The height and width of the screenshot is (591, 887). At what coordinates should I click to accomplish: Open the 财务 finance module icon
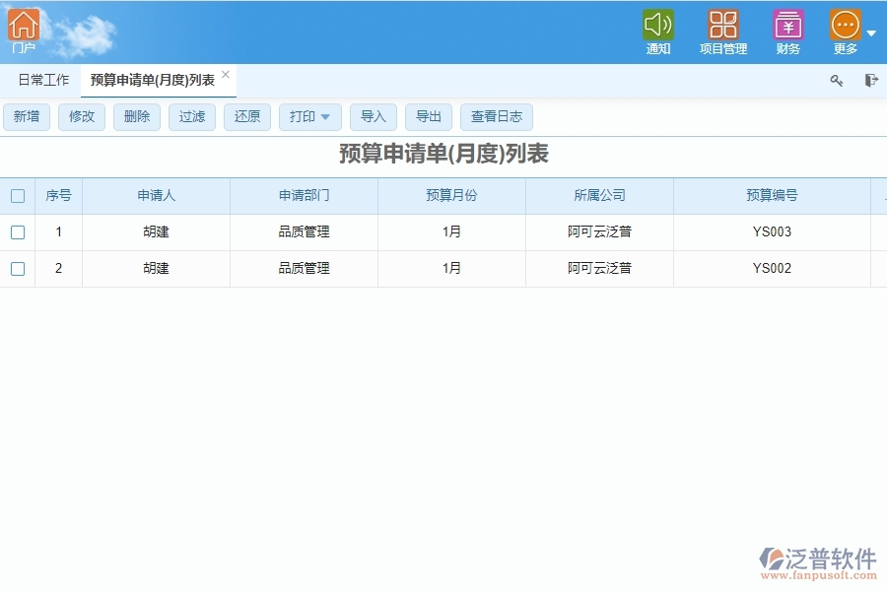click(787, 30)
